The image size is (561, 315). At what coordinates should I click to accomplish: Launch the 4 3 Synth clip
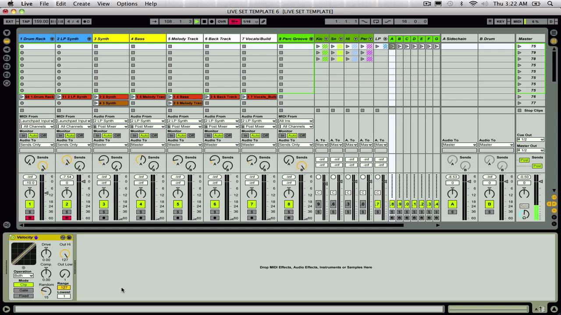coord(96,103)
